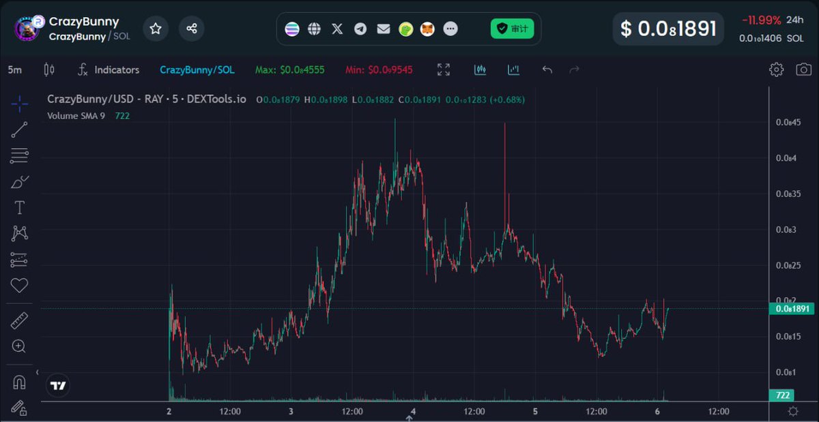Undo the last chart action
This screenshot has height=422, width=819.
547,70
